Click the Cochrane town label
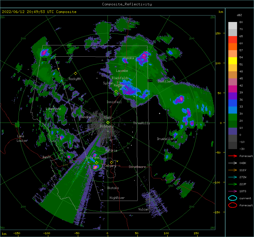Image resolution: width=254 pixels, height=237 pixels. tap(92, 158)
